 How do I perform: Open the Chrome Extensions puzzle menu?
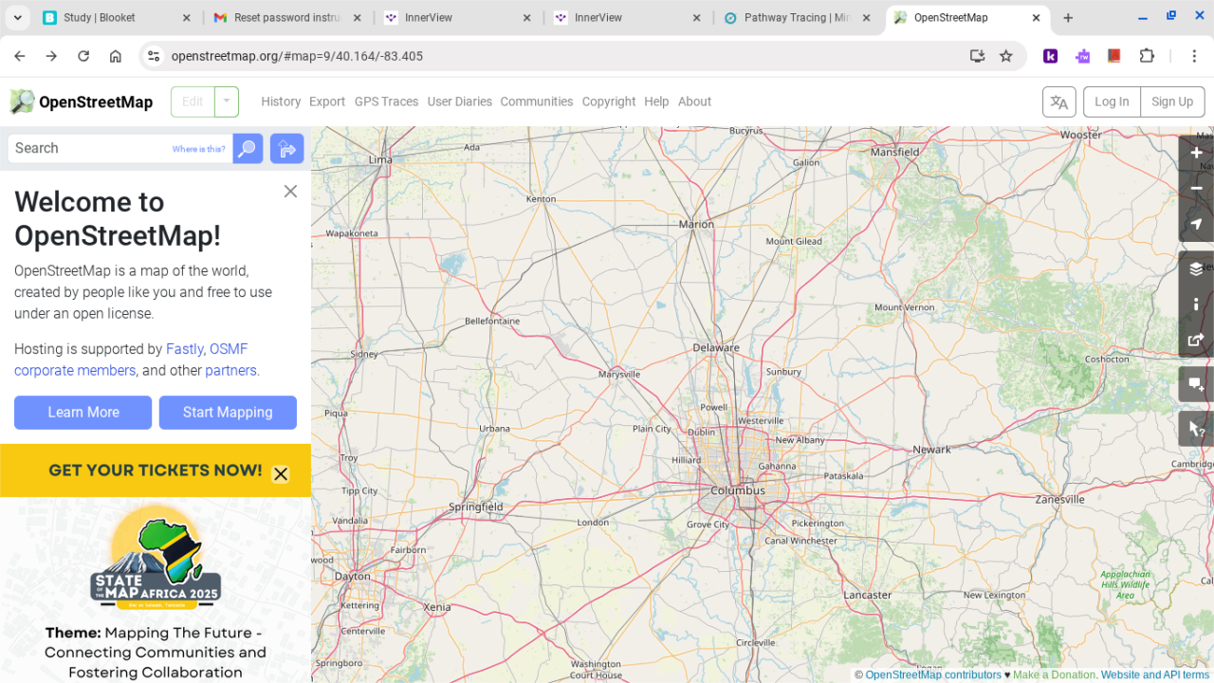coord(1147,56)
